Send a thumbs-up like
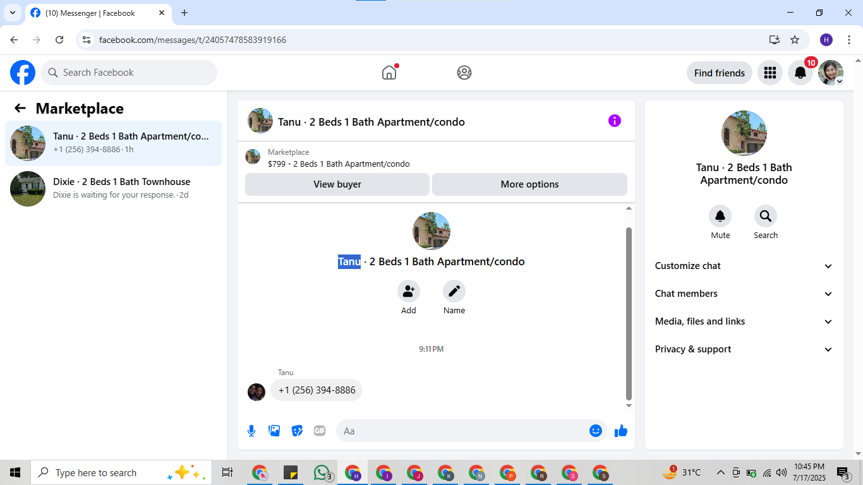 click(621, 431)
